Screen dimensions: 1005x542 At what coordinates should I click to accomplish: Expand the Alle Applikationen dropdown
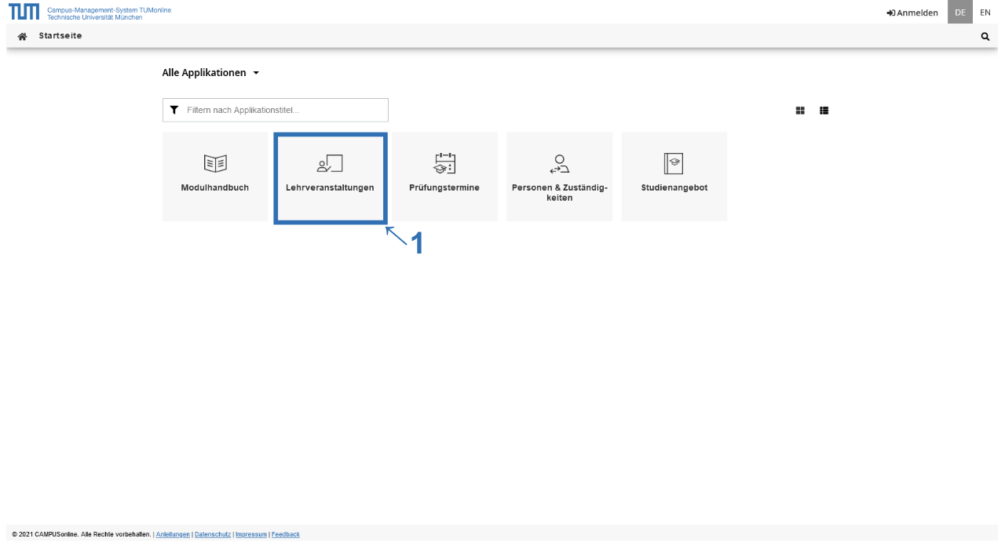pos(210,73)
